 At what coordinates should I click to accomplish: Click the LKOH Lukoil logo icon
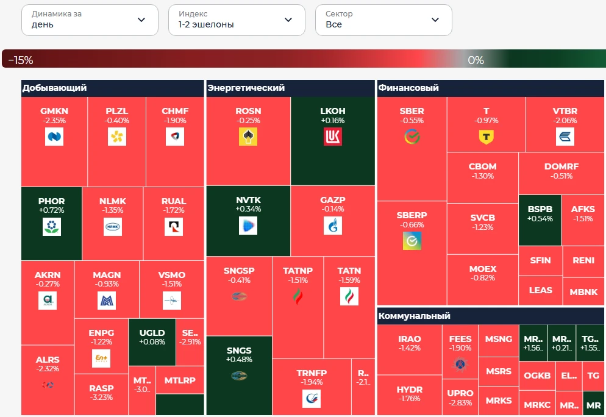pyautogui.click(x=333, y=137)
